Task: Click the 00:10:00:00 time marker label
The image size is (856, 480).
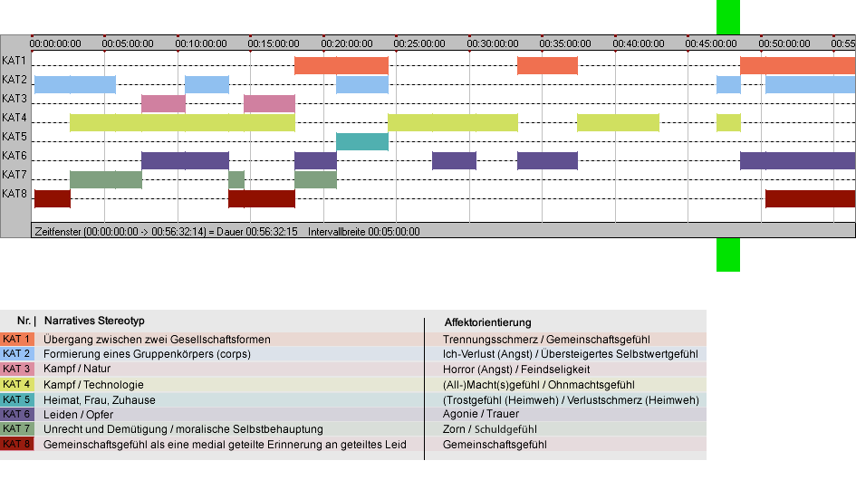Action: pyautogui.click(x=201, y=43)
